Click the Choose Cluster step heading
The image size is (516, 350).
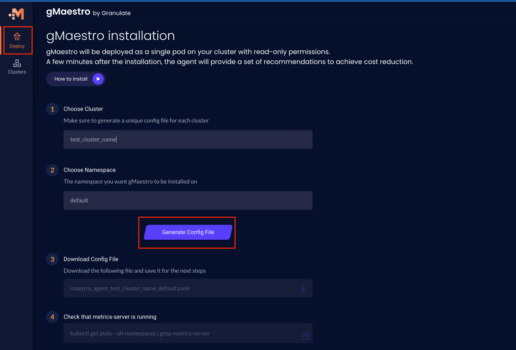[83, 109]
